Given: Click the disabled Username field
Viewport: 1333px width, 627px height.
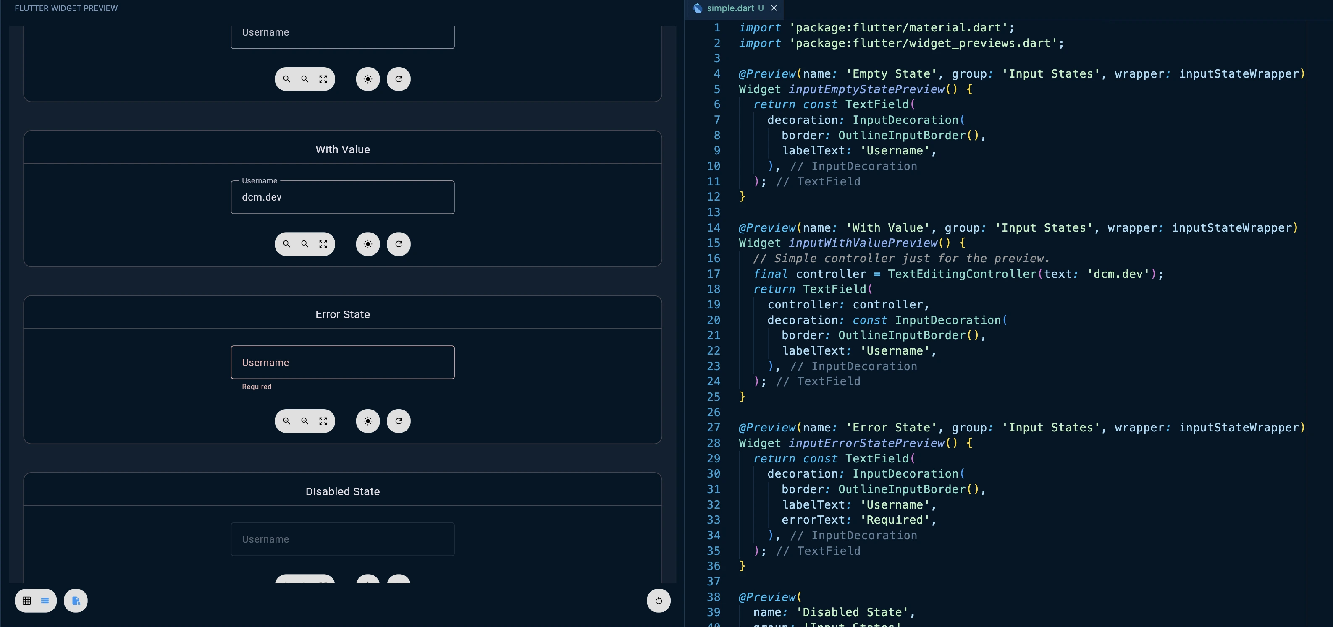Looking at the screenshot, I should [342, 539].
